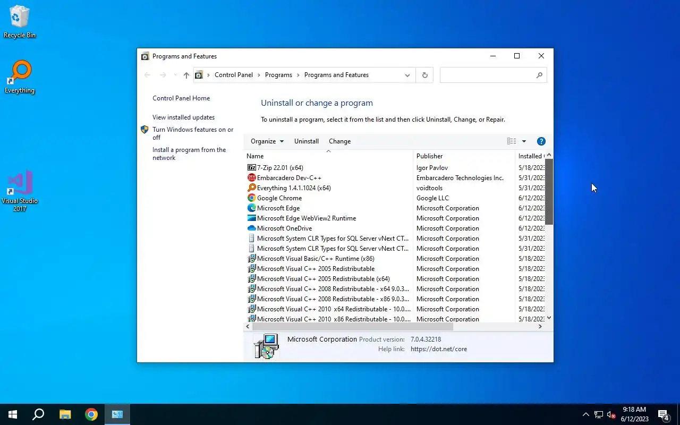Click the Uninstall toolbar button
The height and width of the screenshot is (425, 680).
click(x=307, y=141)
